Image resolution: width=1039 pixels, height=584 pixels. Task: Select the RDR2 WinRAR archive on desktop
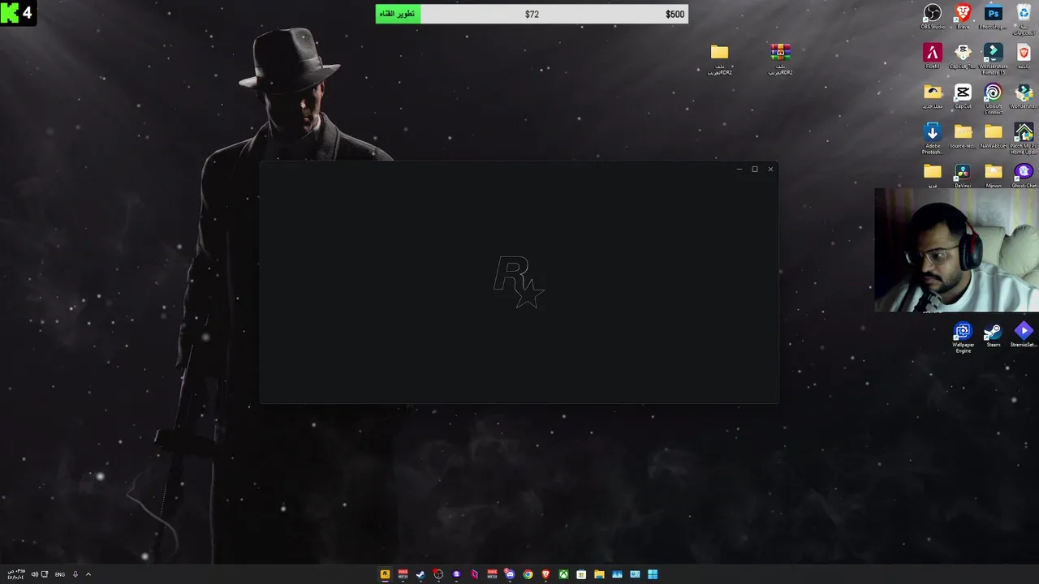(780, 58)
